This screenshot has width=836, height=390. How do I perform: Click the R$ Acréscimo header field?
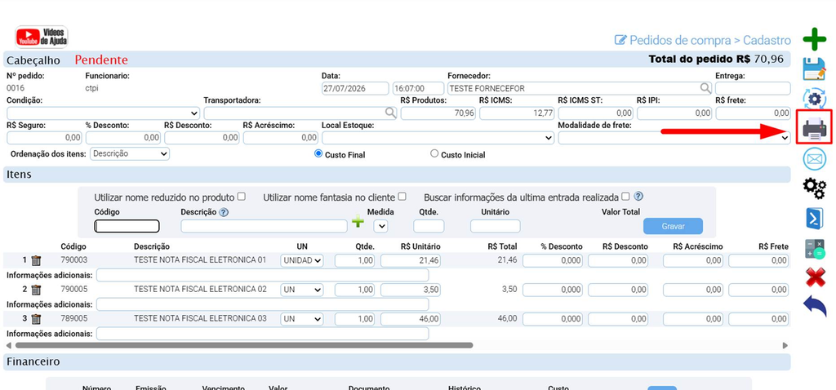pos(281,138)
